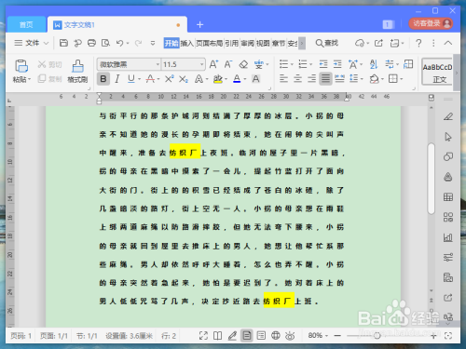The image size is (466, 349).
Task: Click the Save icon in quick toolbar
Action: click(63, 43)
